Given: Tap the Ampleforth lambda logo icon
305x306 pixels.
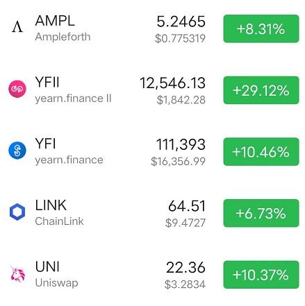Looking at the screenshot, I should [x=17, y=26].
